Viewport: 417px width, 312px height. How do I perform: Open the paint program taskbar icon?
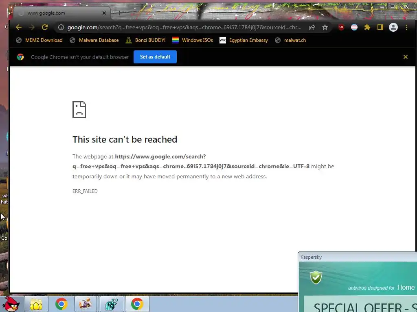coord(86,304)
